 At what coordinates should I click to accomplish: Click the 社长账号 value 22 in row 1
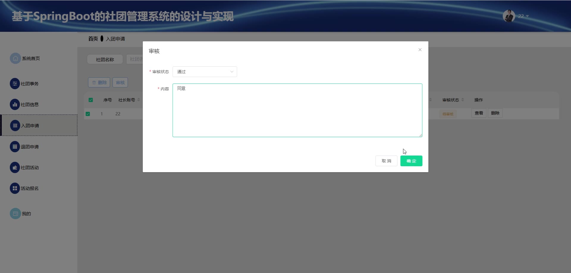pos(118,114)
